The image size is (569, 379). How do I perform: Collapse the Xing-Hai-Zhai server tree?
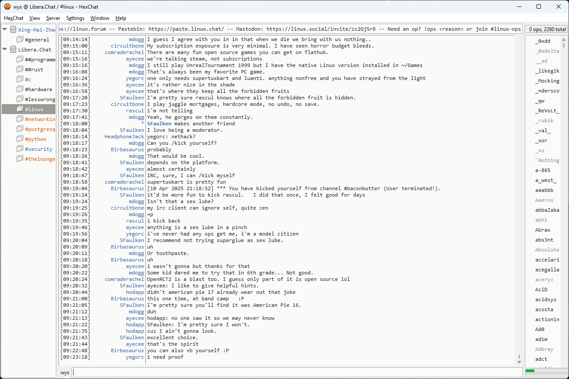click(5, 30)
